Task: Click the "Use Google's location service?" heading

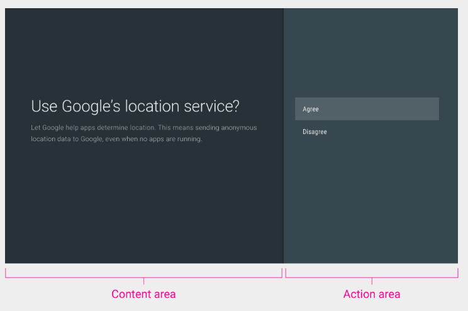Action: [x=135, y=106]
